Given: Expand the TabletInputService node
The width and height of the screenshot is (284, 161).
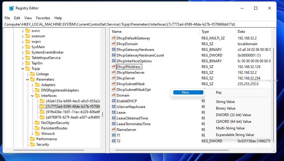Looking at the screenshot, I should tap(23, 58).
